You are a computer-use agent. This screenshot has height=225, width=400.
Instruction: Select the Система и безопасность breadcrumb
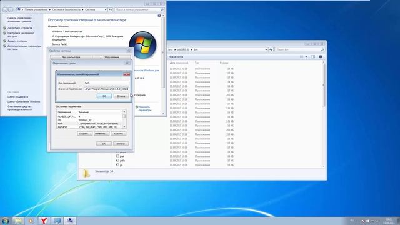[x=66, y=9]
